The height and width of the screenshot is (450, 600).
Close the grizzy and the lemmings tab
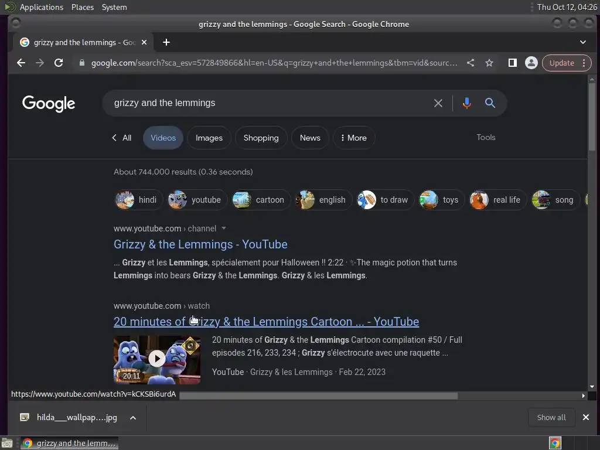tap(144, 42)
